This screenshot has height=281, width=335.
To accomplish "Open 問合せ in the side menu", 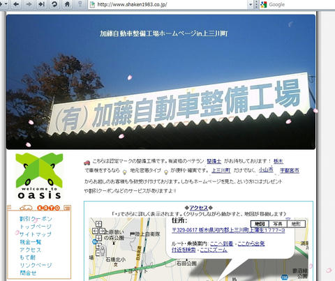I will click(28, 273).
